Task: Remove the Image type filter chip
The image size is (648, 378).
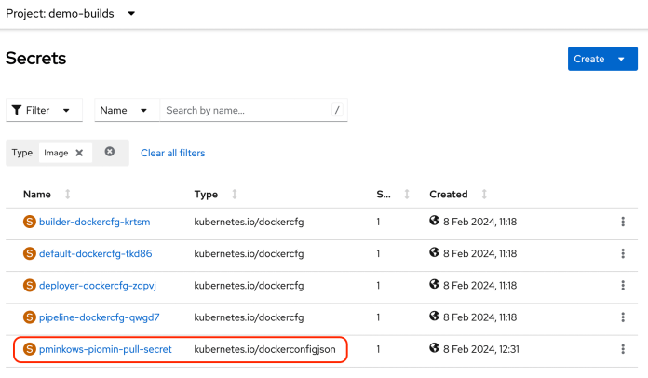Action: (79, 153)
